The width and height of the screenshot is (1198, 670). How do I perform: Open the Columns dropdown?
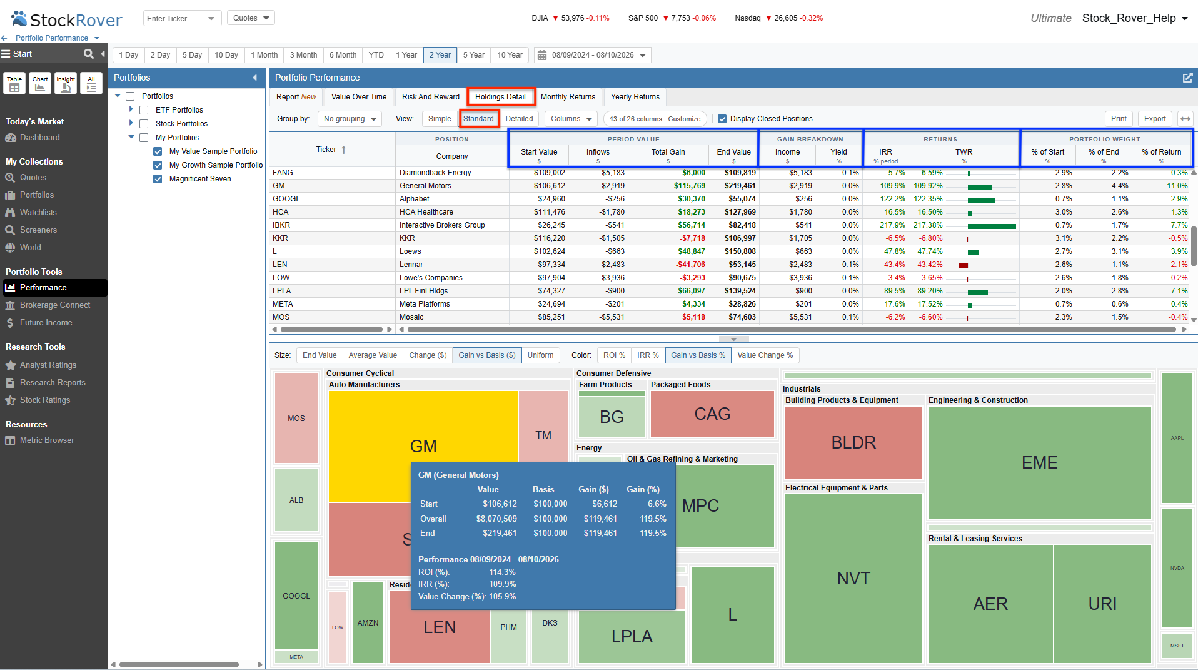(x=571, y=119)
